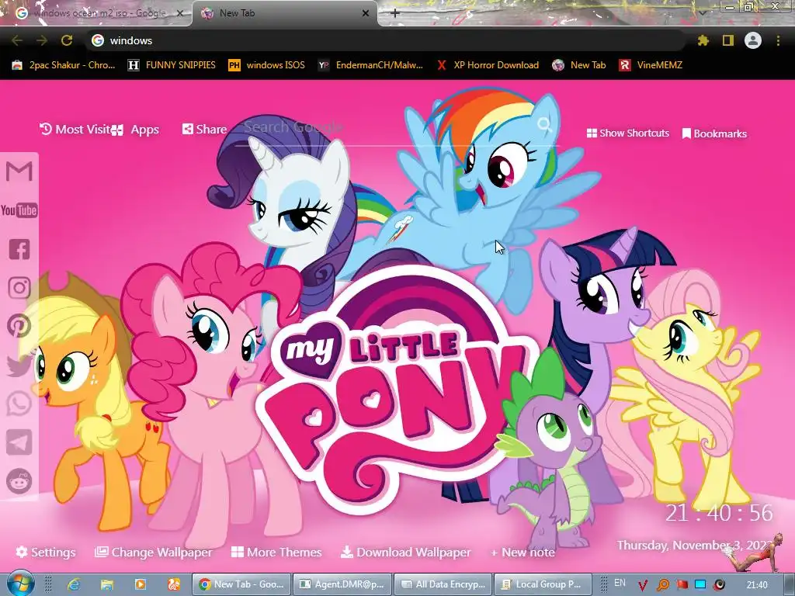The height and width of the screenshot is (596, 795).
Task: Open the Twitter sidebar icon
Action: (19, 366)
